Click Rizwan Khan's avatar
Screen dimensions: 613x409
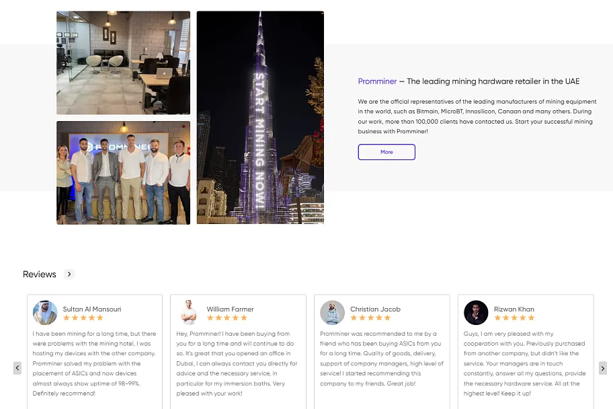pyautogui.click(x=476, y=312)
